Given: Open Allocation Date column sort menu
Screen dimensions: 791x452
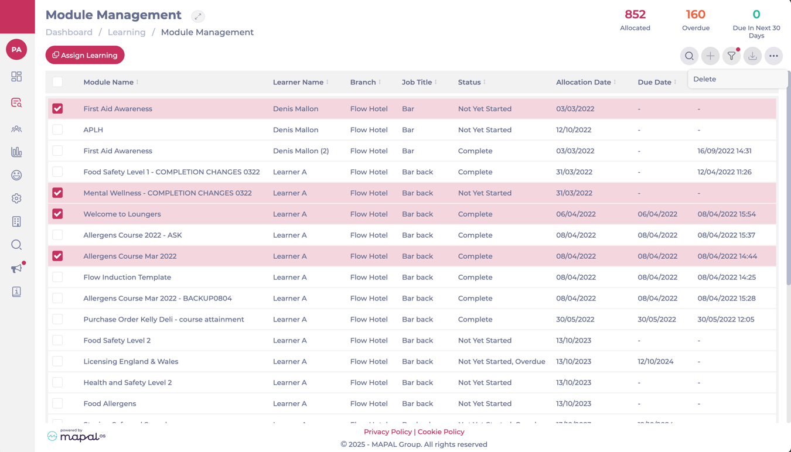Looking at the screenshot, I should pyautogui.click(x=615, y=82).
